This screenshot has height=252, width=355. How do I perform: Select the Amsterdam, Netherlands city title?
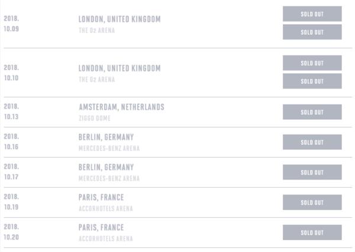pyautogui.click(x=121, y=107)
